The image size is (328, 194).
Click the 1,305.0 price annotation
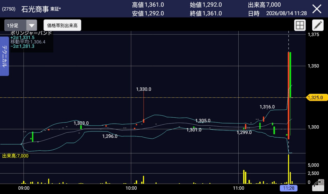click(203, 121)
